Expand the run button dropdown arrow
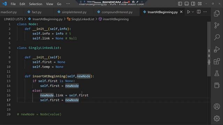The image size is (223, 125). pyautogui.click(x=193, y=12)
